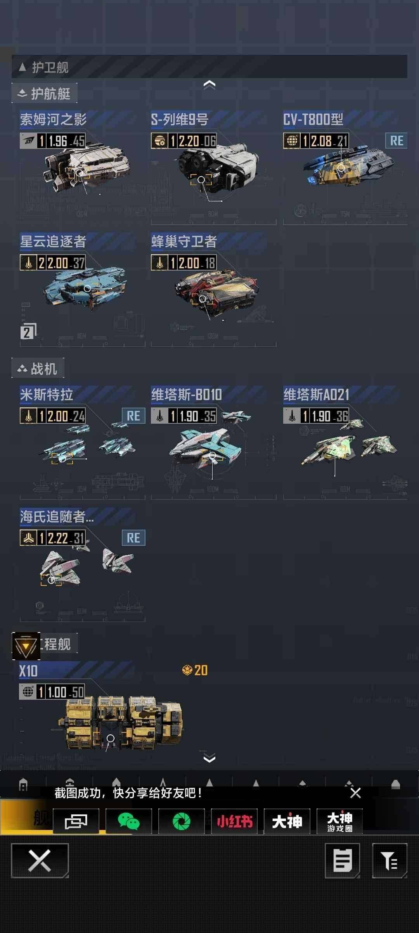Viewport: 419px width, 933px height.
Task: Toggle the RE badge on 米斯特拉
Action: tap(133, 416)
